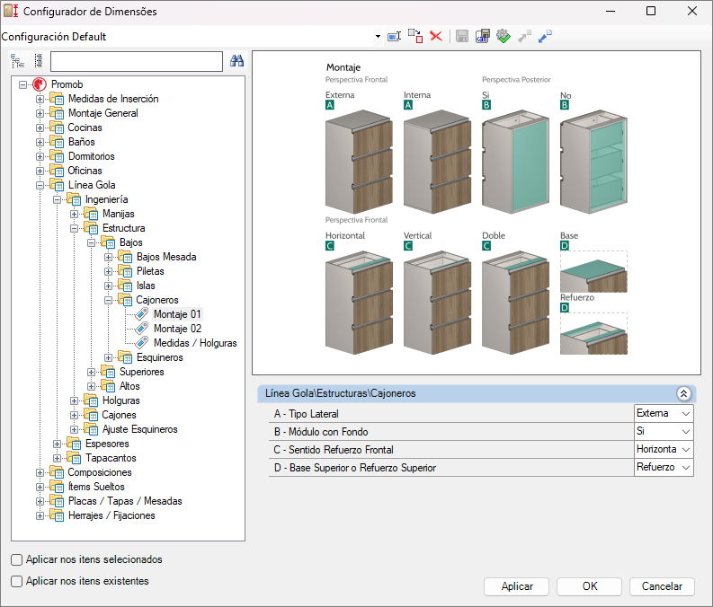Open the Configuración Default dropdown arrow

click(378, 37)
